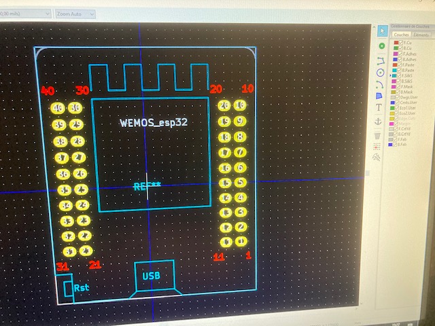Image resolution: width=435 pixels, height=326 pixels.
Task: Select the B.Mask layer name
Action: point(406,92)
